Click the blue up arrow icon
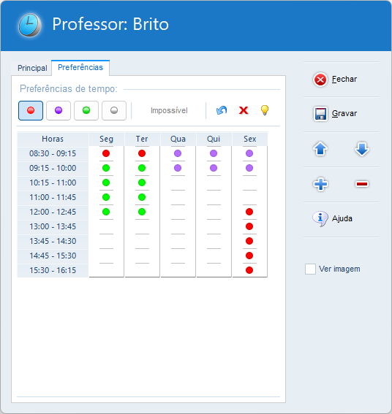Screen dimensions: 392x414 click(x=320, y=149)
